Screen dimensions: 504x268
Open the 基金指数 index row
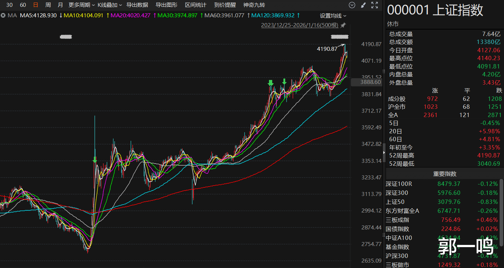(443, 247)
